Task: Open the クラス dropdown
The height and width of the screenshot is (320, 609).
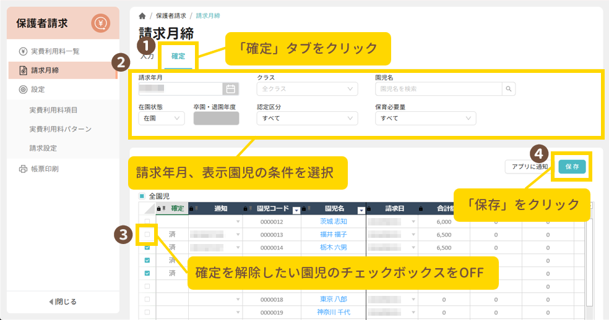Action: [307, 89]
